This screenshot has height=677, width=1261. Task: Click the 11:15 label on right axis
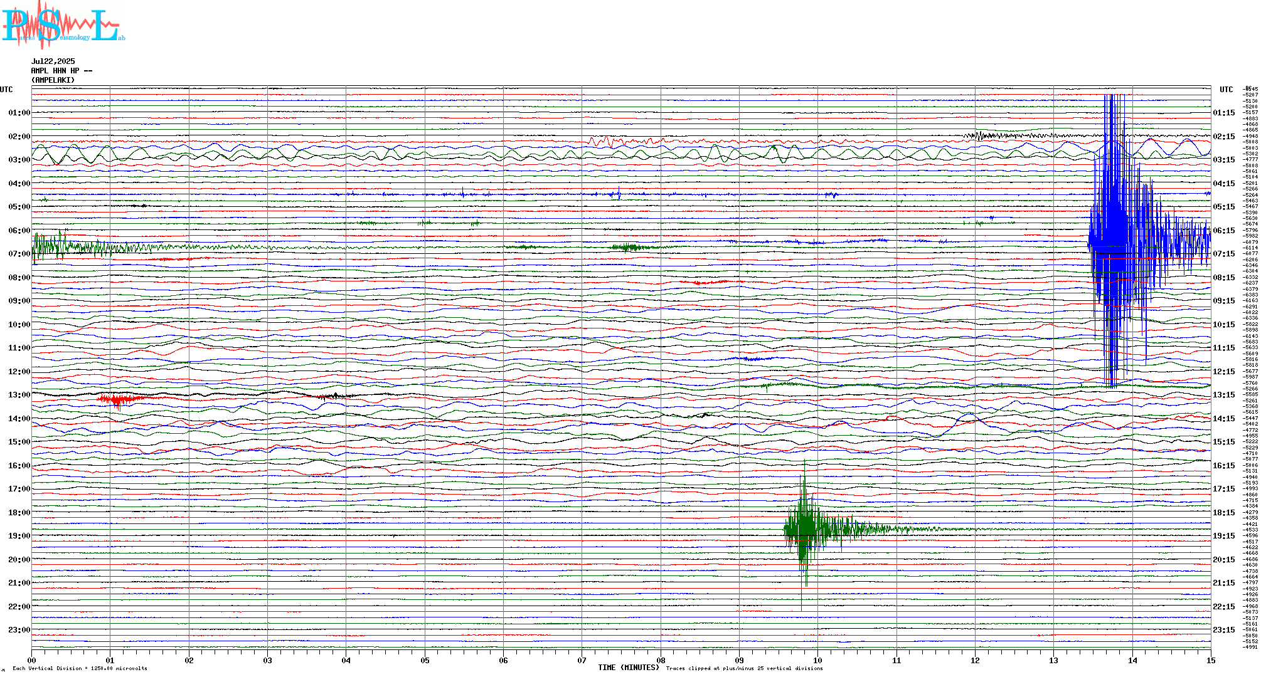[1224, 348]
